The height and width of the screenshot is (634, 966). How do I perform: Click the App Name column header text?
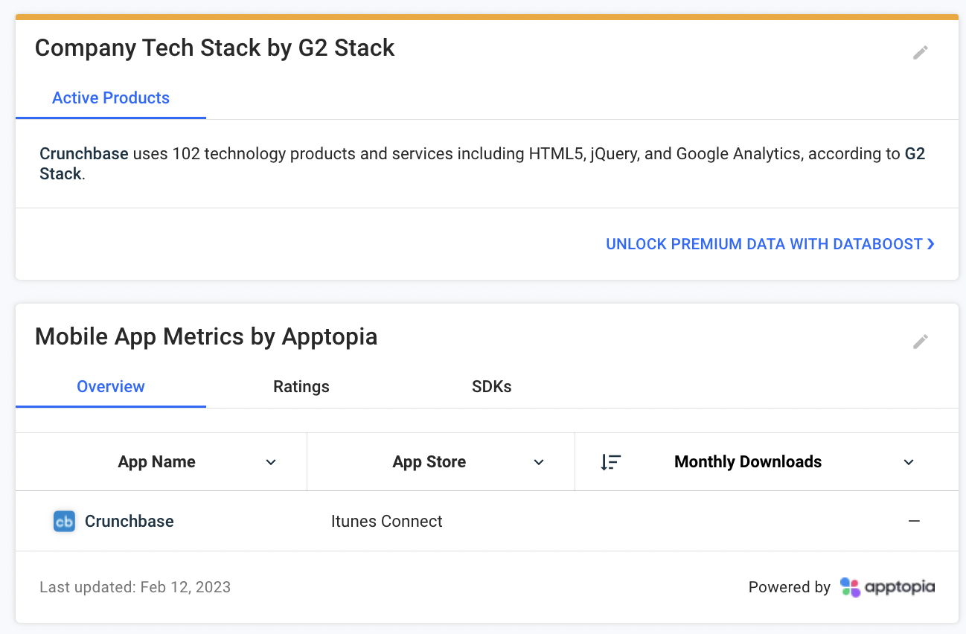point(156,462)
